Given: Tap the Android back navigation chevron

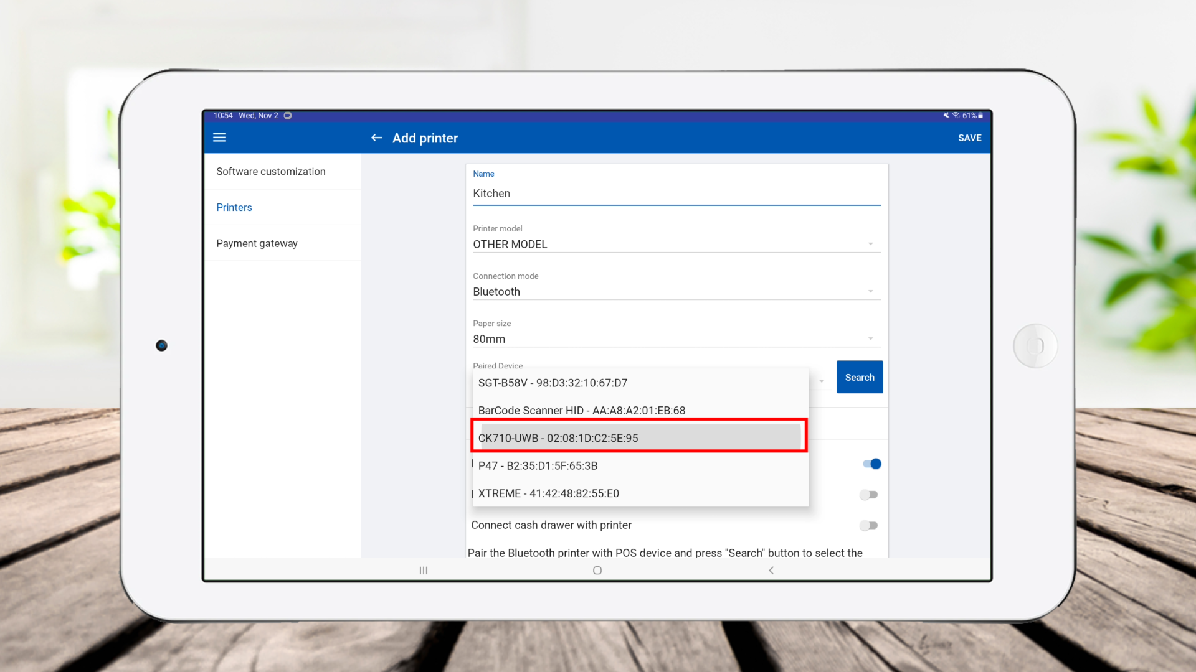Looking at the screenshot, I should click(x=771, y=570).
